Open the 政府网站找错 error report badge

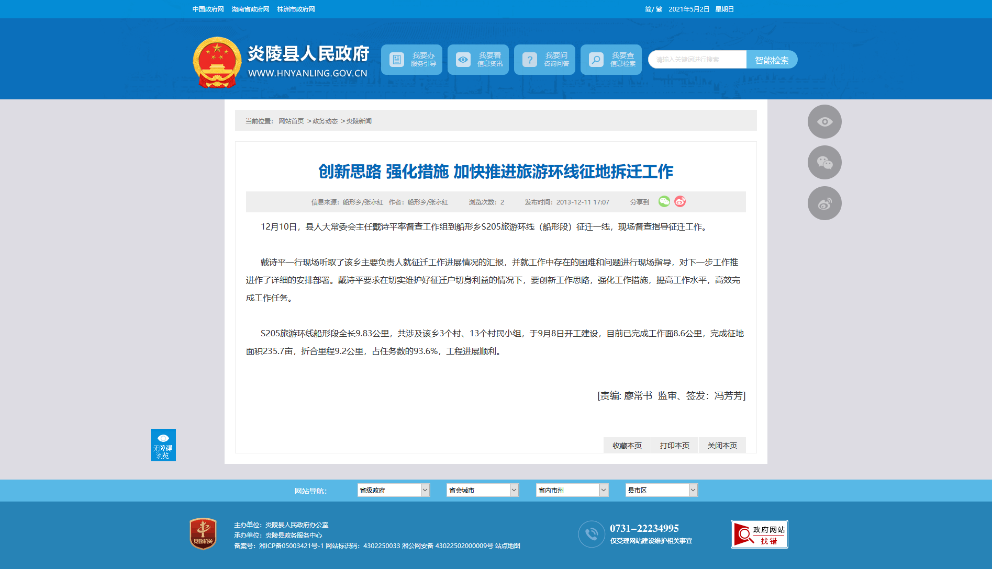click(759, 534)
